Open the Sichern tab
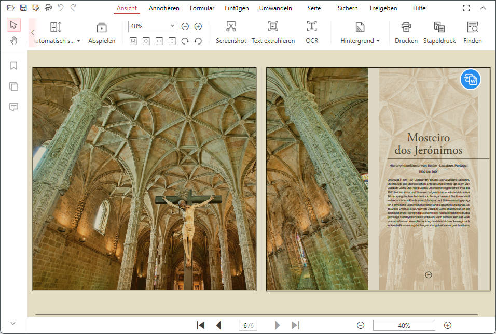496x334 pixels. [x=348, y=8]
